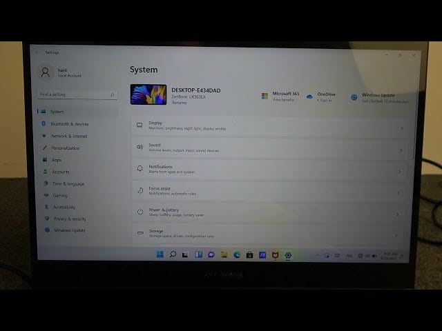
Task: Click the Privacy shield icon
Action: [47, 219]
